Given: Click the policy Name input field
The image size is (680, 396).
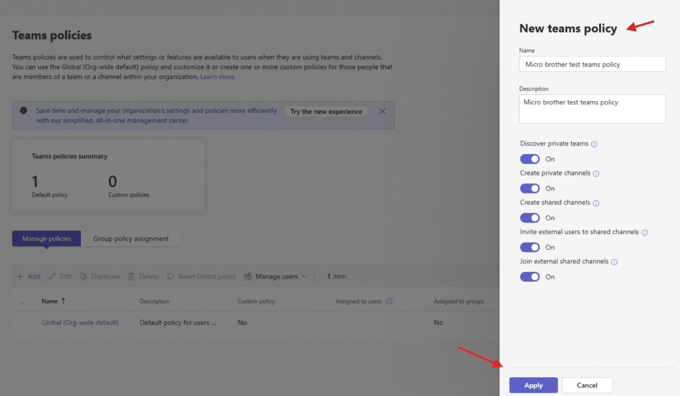Looking at the screenshot, I should pos(592,64).
